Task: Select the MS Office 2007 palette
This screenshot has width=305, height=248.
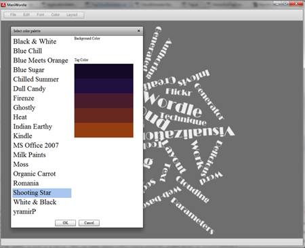Action: pos(42,146)
